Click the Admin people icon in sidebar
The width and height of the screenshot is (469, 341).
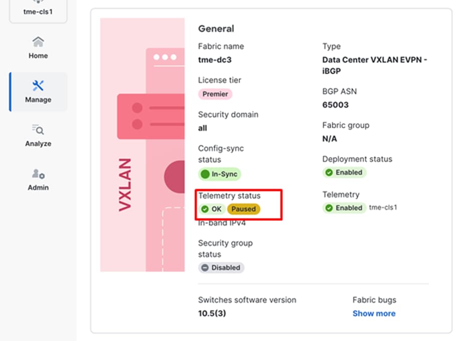click(38, 175)
